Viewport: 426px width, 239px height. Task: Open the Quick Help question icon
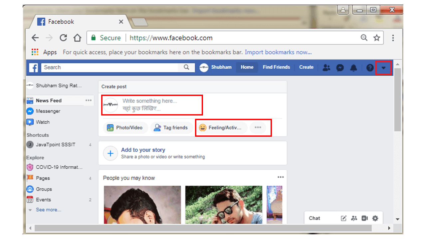370,68
